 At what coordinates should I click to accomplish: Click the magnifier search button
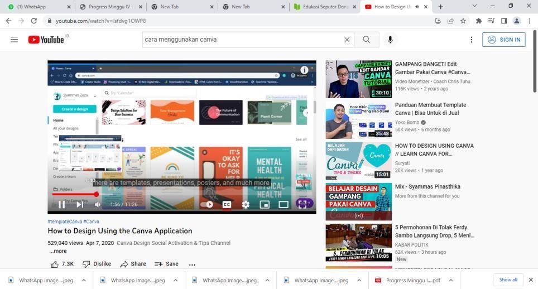[367, 40]
